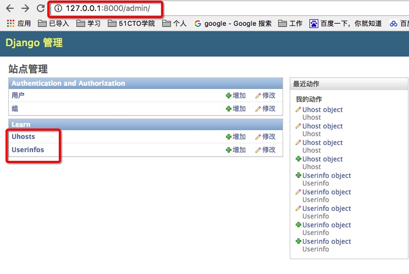Click the 最近动作 panel heading
Screen dimensions: 409x274
(306, 84)
